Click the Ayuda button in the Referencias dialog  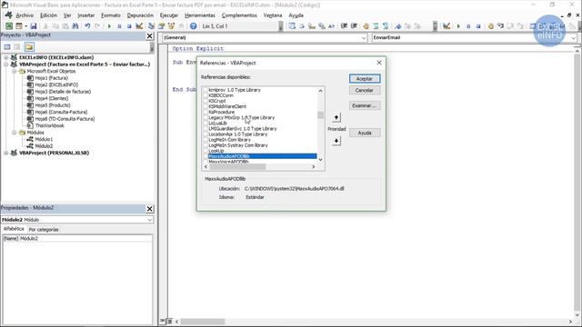tap(365, 133)
